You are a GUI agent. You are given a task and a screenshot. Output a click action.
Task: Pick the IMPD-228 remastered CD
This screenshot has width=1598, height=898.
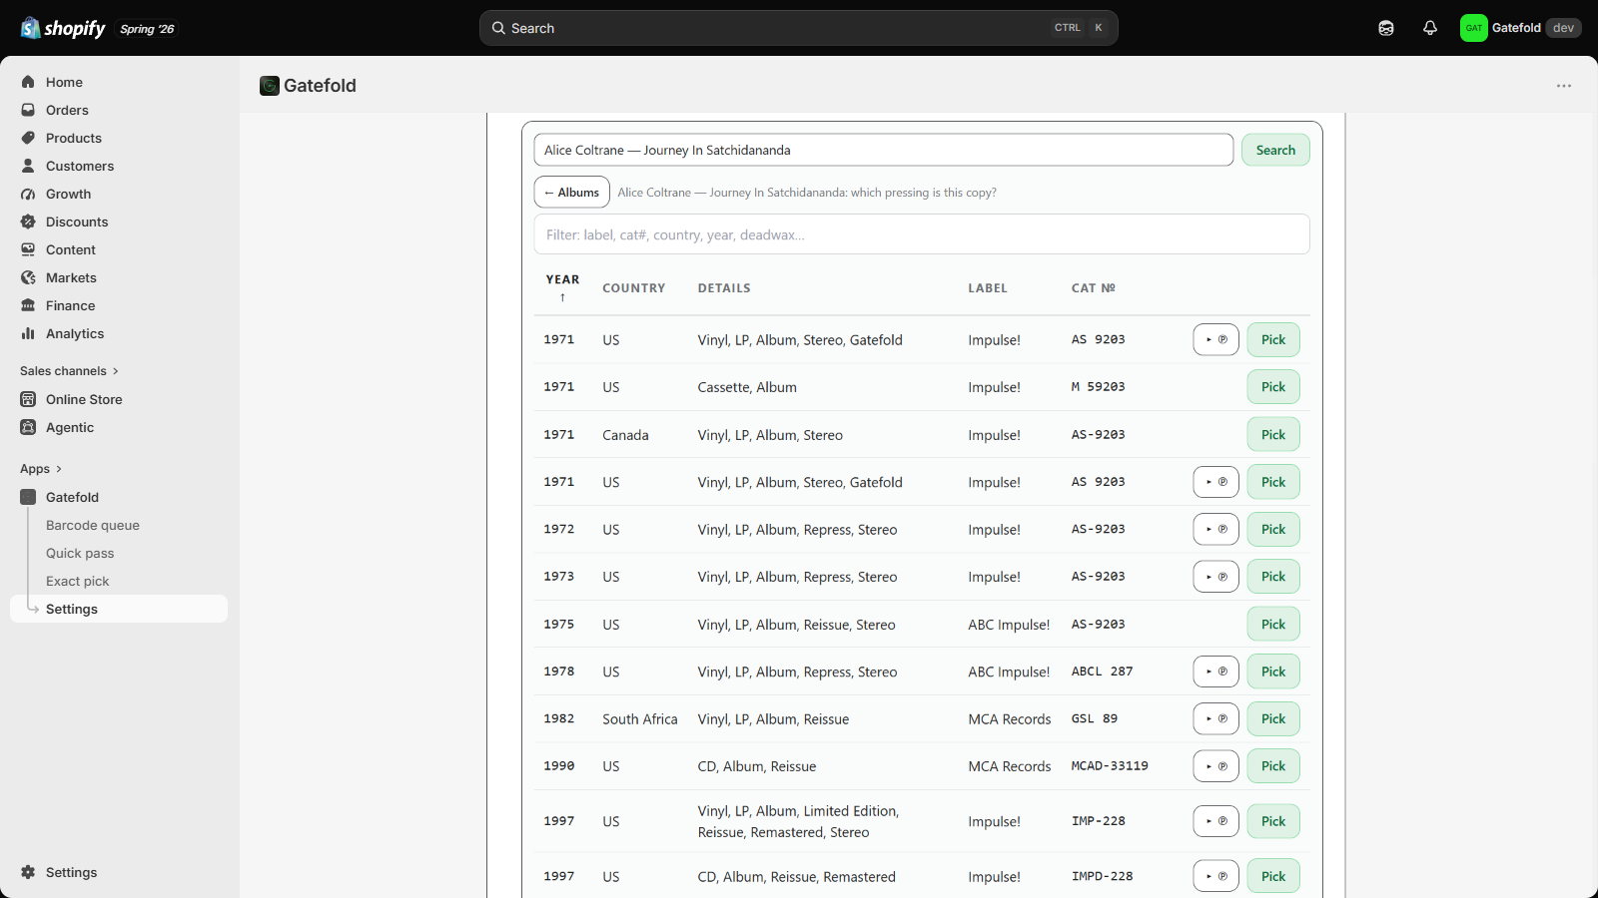click(x=1273, y=876)
